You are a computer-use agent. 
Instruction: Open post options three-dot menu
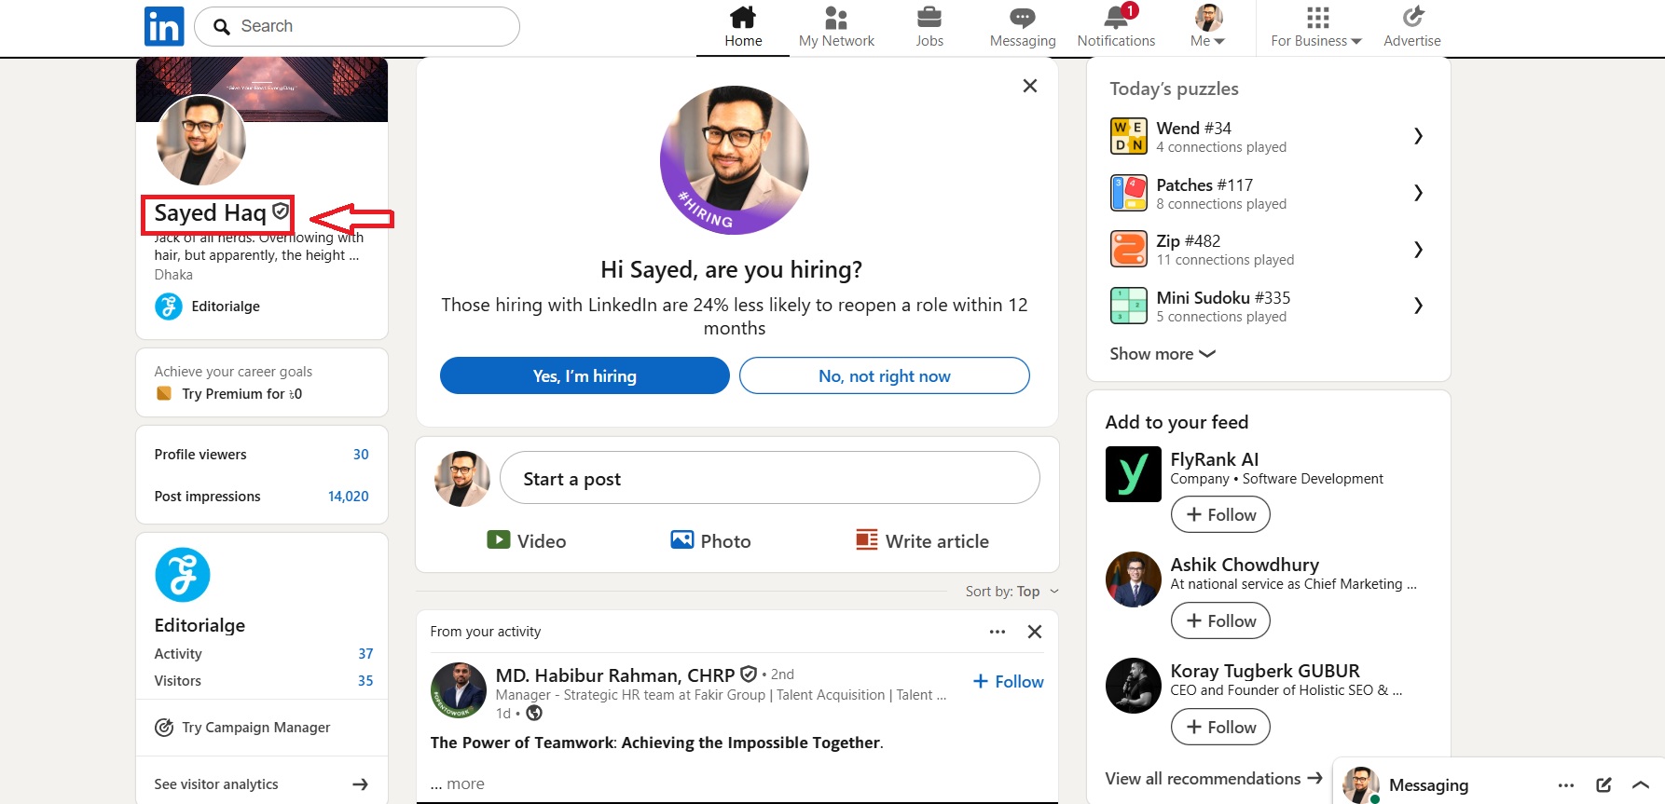998,632
